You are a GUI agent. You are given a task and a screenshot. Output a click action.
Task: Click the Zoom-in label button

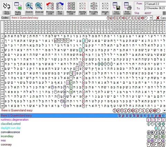point(29,13)
